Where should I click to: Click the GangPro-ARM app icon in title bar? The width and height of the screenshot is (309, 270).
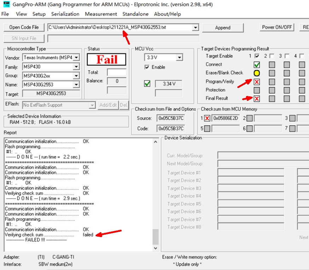click(x=6, y=4)
